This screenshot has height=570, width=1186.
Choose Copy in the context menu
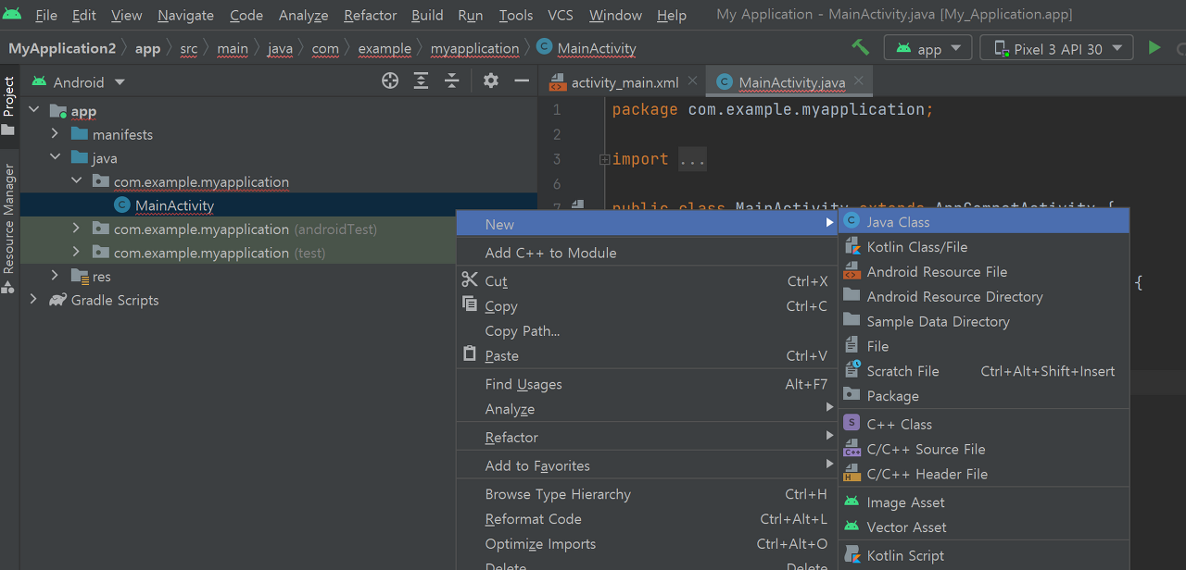coord(647,306)
